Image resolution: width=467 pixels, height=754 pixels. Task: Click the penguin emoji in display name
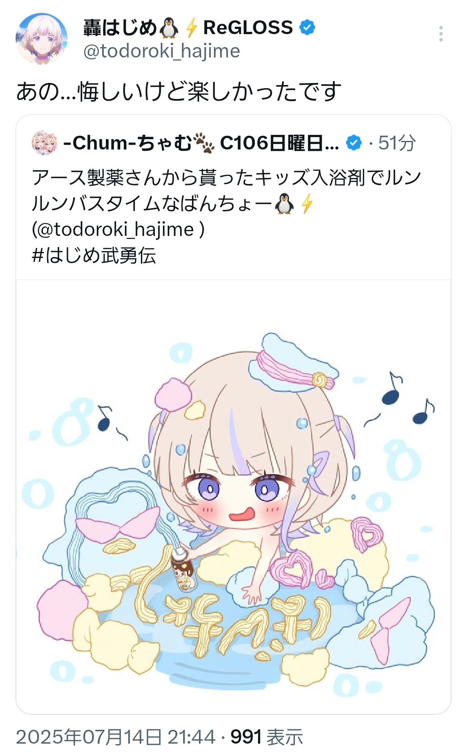[169, 28]
